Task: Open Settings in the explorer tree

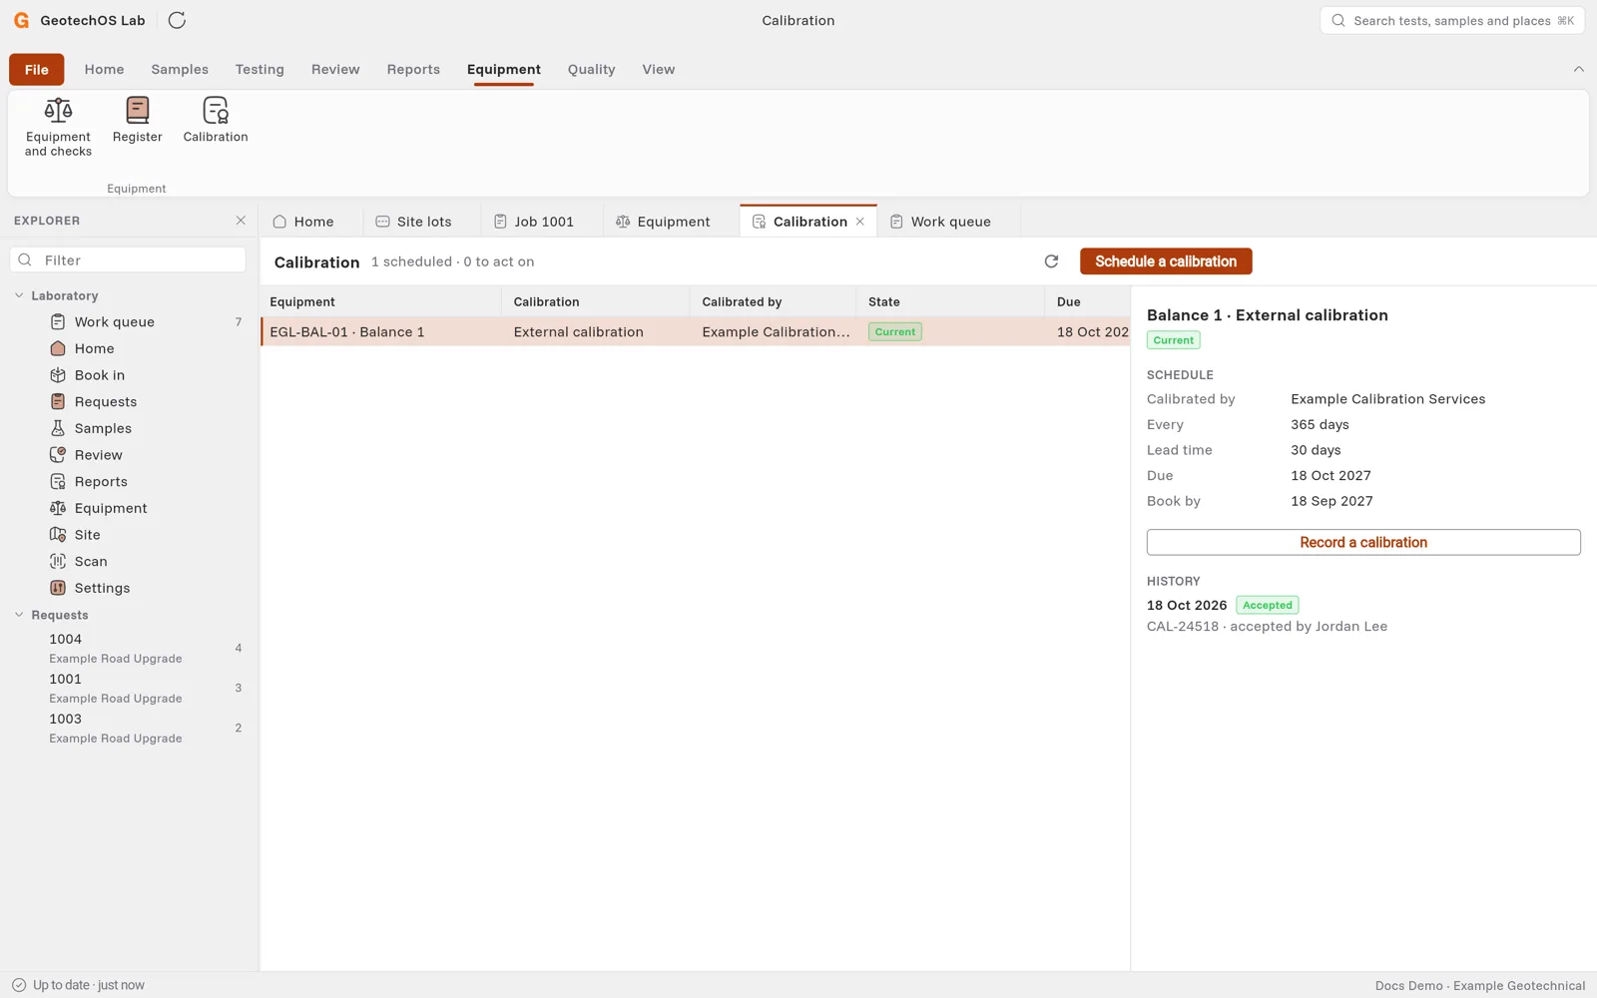Action: [x=128, y=588]
